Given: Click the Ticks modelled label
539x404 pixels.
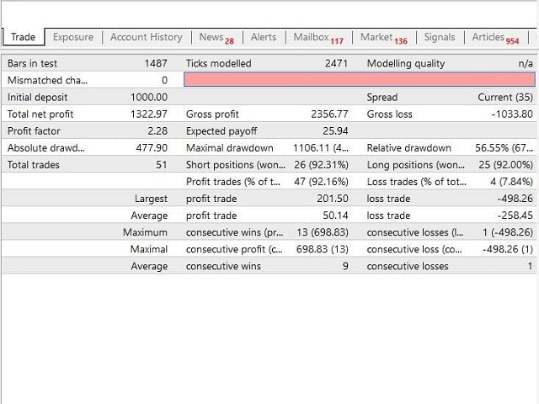Looking at the screenshot, I should tap(219, 64).
